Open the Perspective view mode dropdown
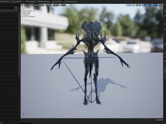Image resolution: width=166 pixels, height=124 pixels. 29,5
